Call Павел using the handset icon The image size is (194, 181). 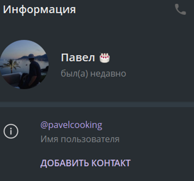[180, 9]
